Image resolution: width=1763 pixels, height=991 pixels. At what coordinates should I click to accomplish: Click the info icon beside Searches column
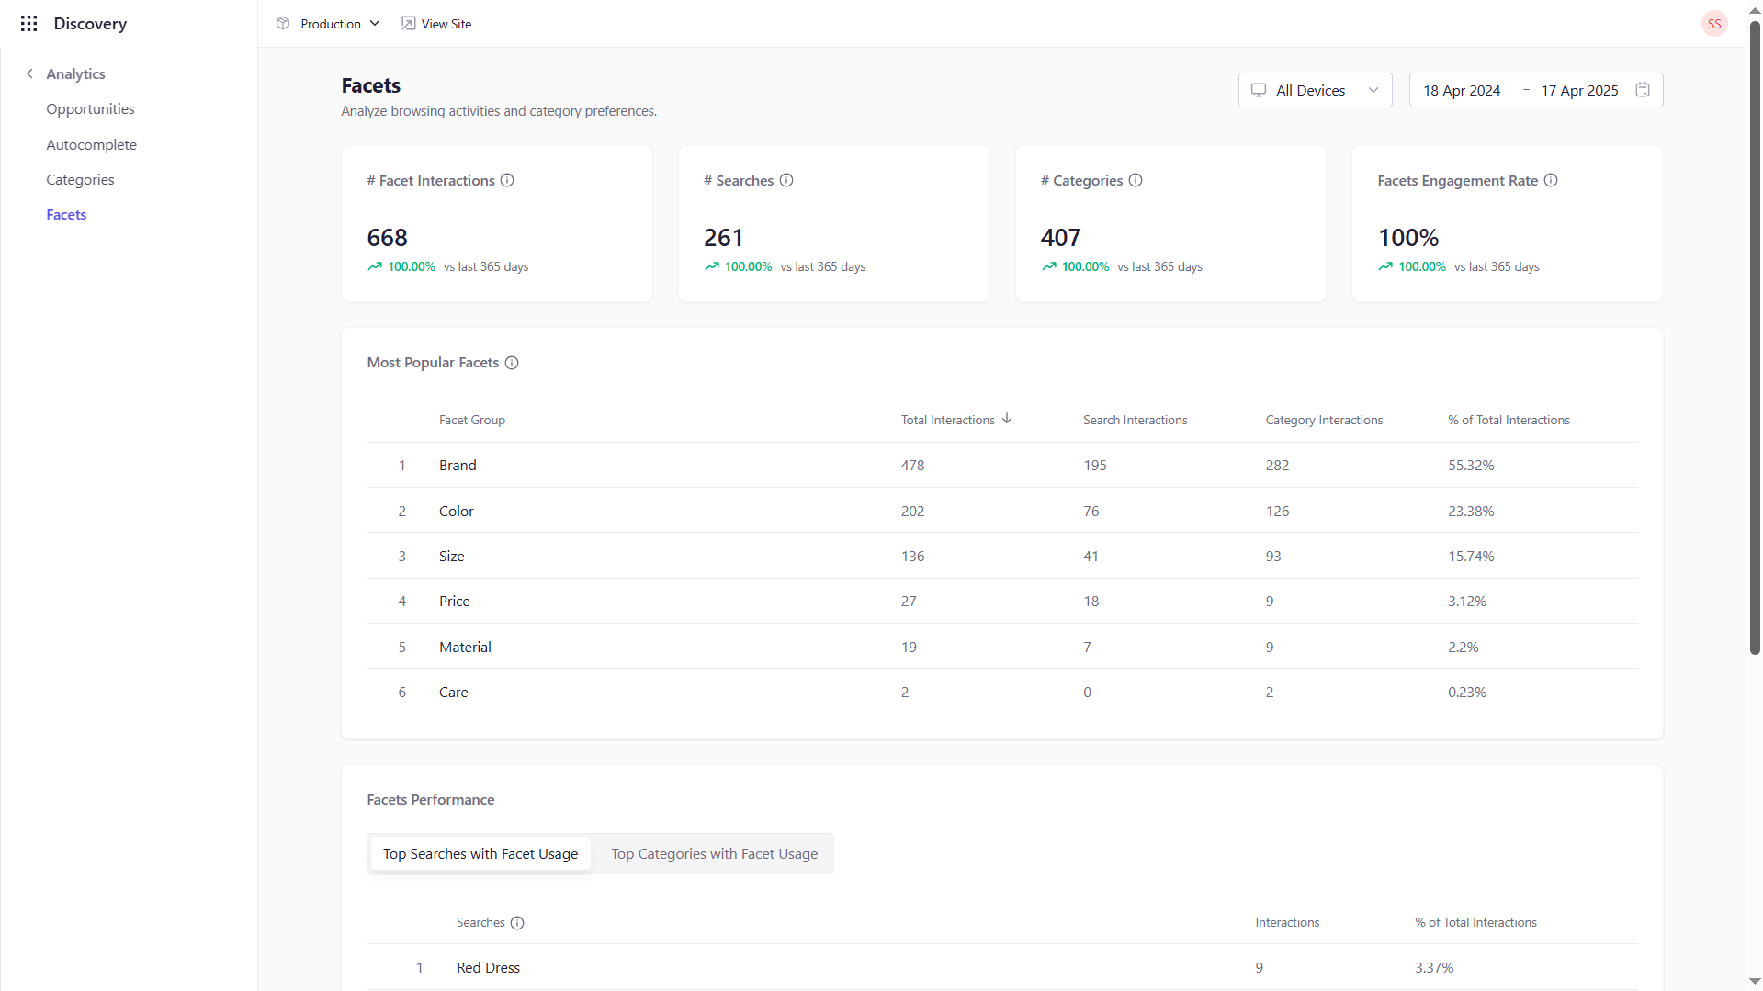[x=517, y=923]
